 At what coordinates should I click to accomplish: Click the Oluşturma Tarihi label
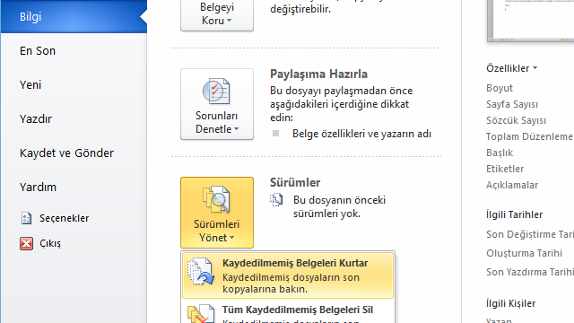tap(524, 253)
